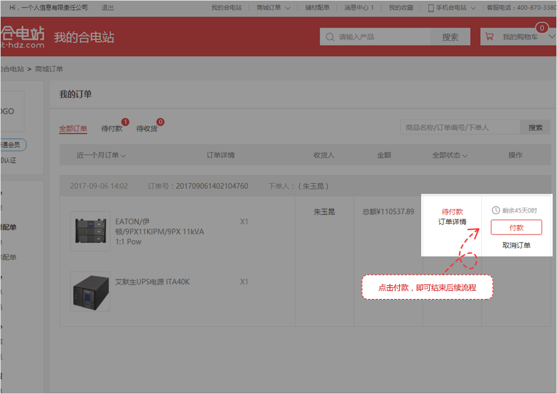Click the 消息中心 link in top bar

click(x=359, y=8)
